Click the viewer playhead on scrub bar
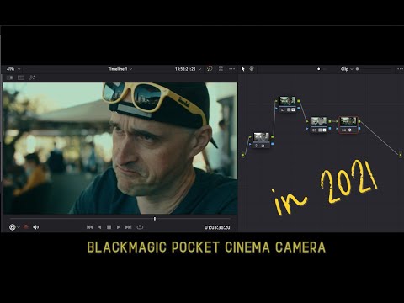 point(155,219)
